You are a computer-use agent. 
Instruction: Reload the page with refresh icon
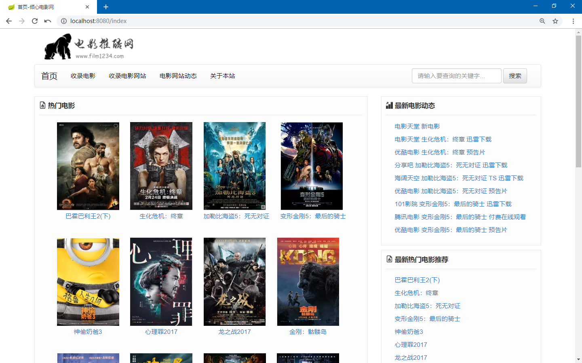coord(35,21)
